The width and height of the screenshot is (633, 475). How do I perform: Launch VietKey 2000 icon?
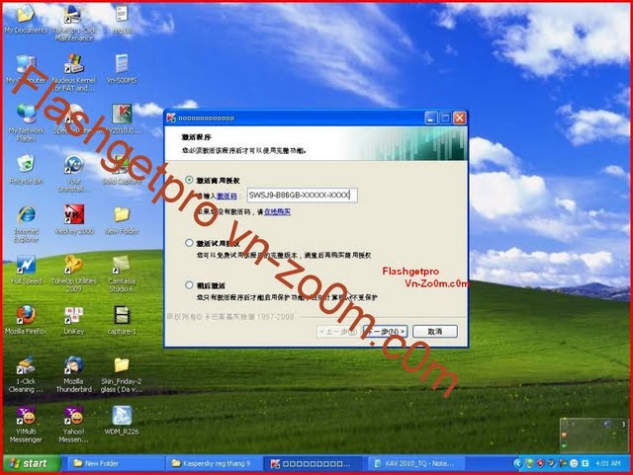(x=73, y=219)
